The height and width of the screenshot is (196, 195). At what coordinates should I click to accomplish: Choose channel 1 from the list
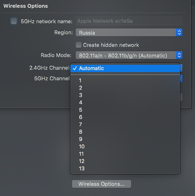click(125, 81)
